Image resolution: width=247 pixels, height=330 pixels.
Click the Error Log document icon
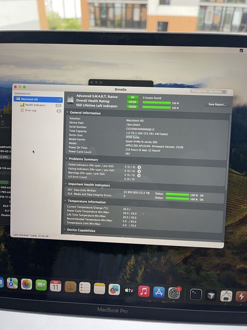pyautogui.click(x=22, y=110)
